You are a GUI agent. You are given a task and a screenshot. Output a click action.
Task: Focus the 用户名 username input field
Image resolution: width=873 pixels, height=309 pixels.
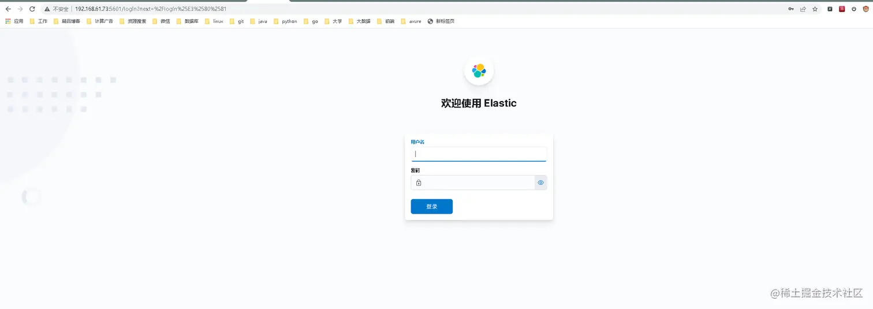(479, 154)
